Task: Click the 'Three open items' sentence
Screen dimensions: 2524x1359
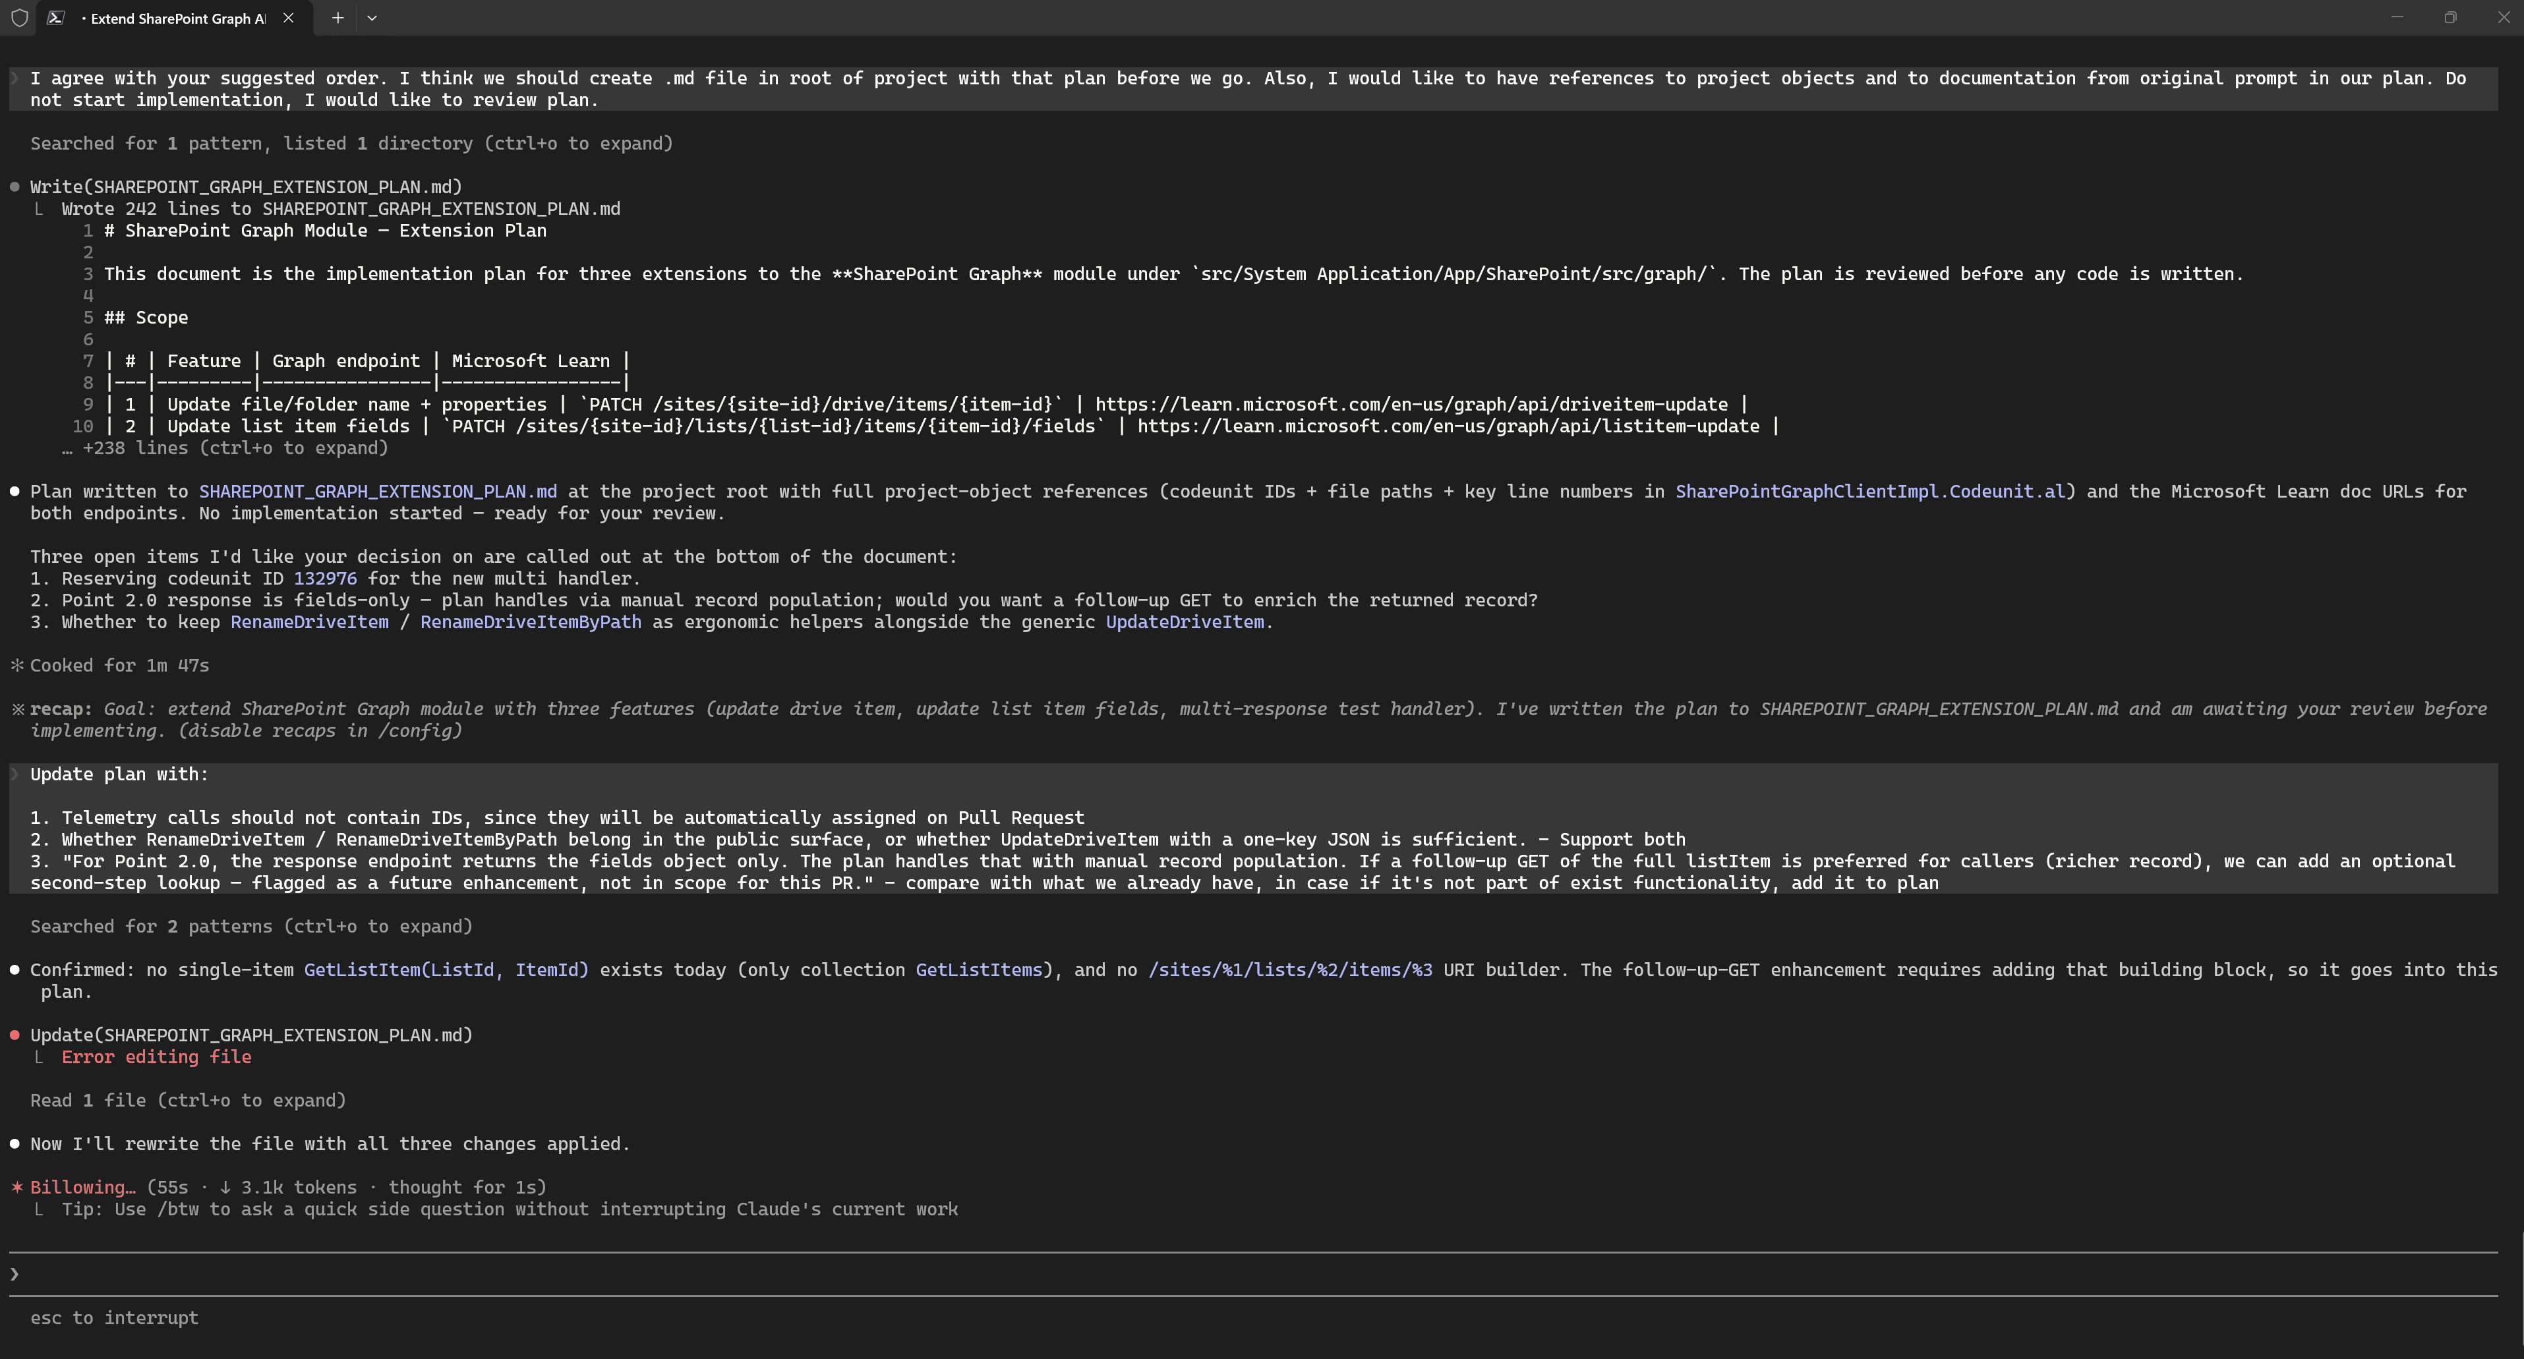Action: coord(494,558)
